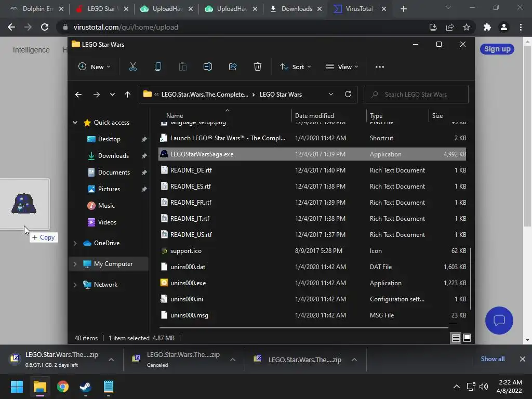Viewport: 532px width, 399px height.
Task: Expand the Network tree node
Action: point(75,285)
